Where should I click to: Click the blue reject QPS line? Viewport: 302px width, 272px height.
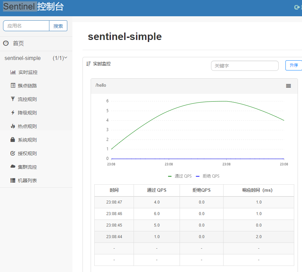[x=198, y=159]
